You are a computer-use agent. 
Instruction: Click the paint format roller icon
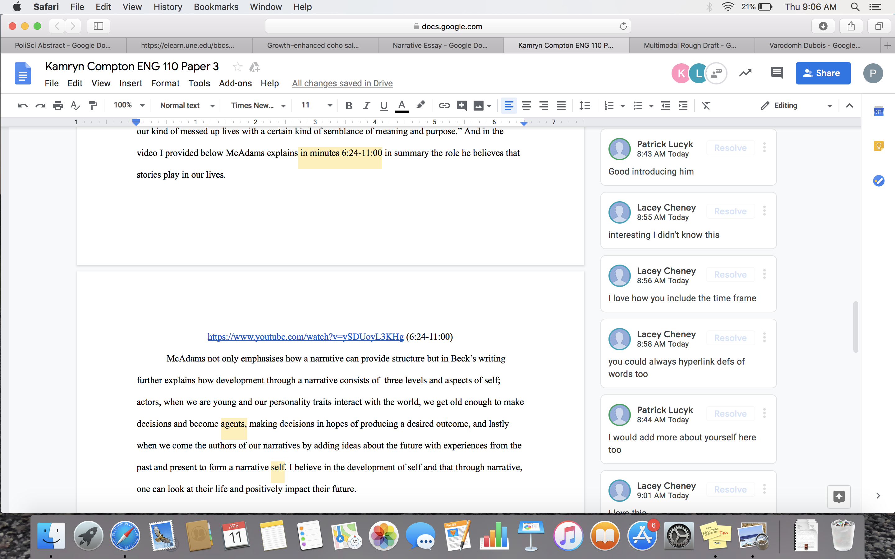pos(93,106)
